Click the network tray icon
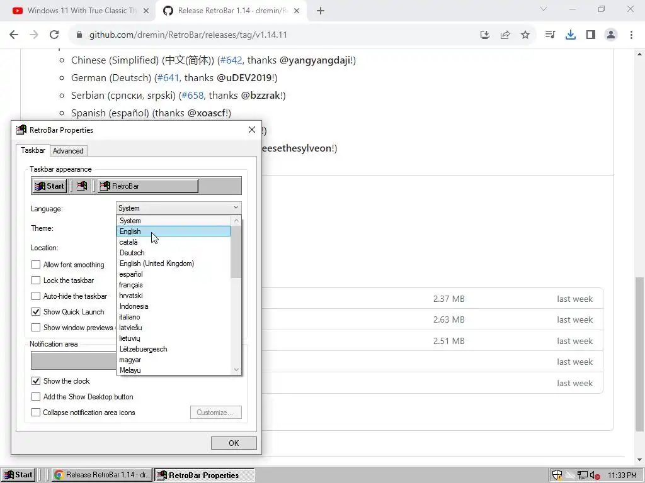The width and height of the screenshot is (645, 483). (583, 475)
